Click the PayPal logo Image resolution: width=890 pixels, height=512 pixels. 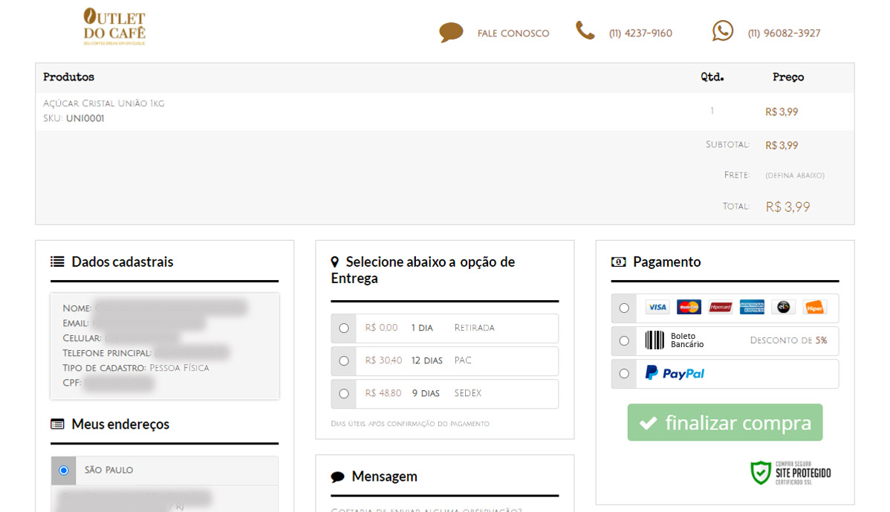click(x=675, y=373)
